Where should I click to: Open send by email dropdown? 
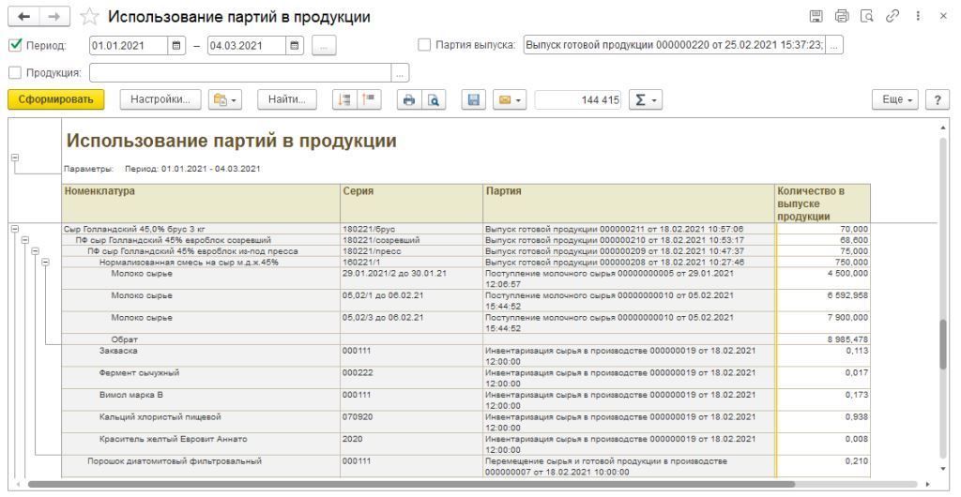tap(510, 99)
